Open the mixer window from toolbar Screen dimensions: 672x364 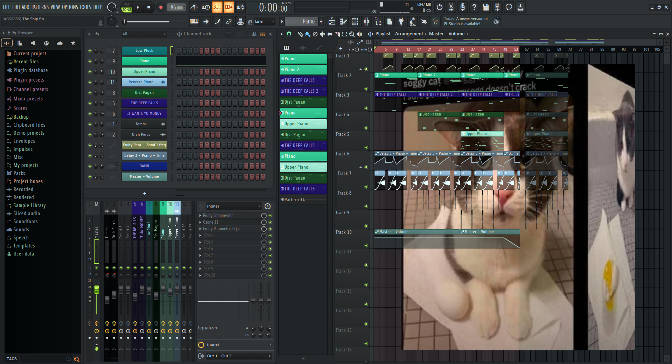366,22
